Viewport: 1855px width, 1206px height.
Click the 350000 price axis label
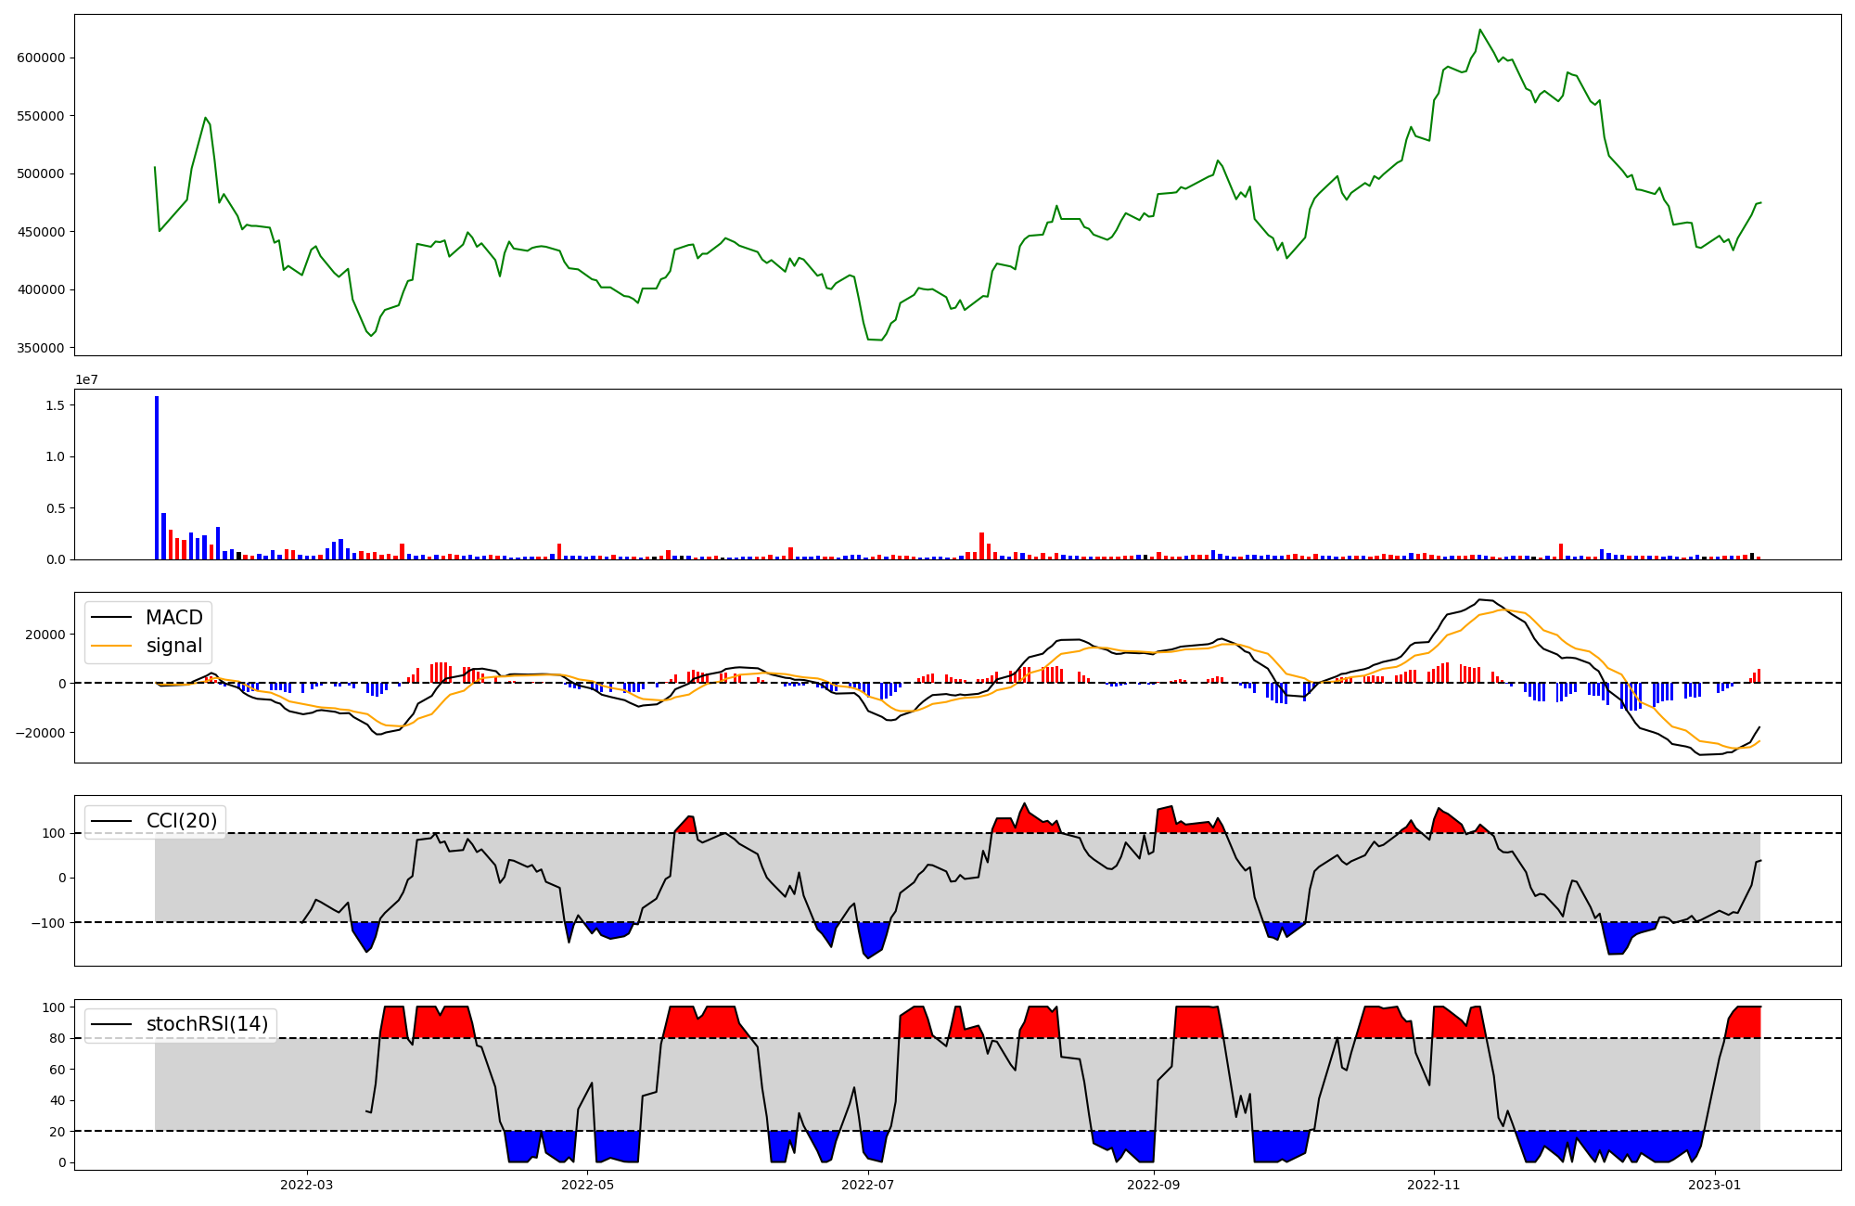click(x=41, y=348)
